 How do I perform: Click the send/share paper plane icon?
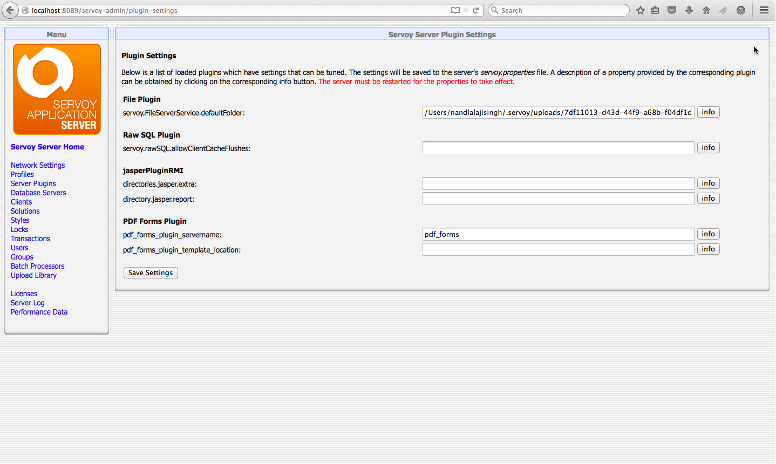[723, 10]
